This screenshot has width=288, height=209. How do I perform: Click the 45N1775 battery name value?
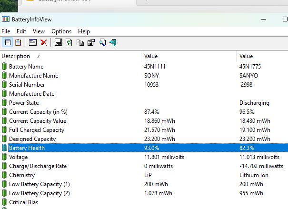pos(250,67)
